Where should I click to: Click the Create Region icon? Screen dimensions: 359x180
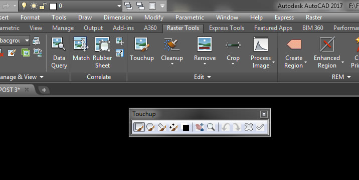[x=294, y=44]
